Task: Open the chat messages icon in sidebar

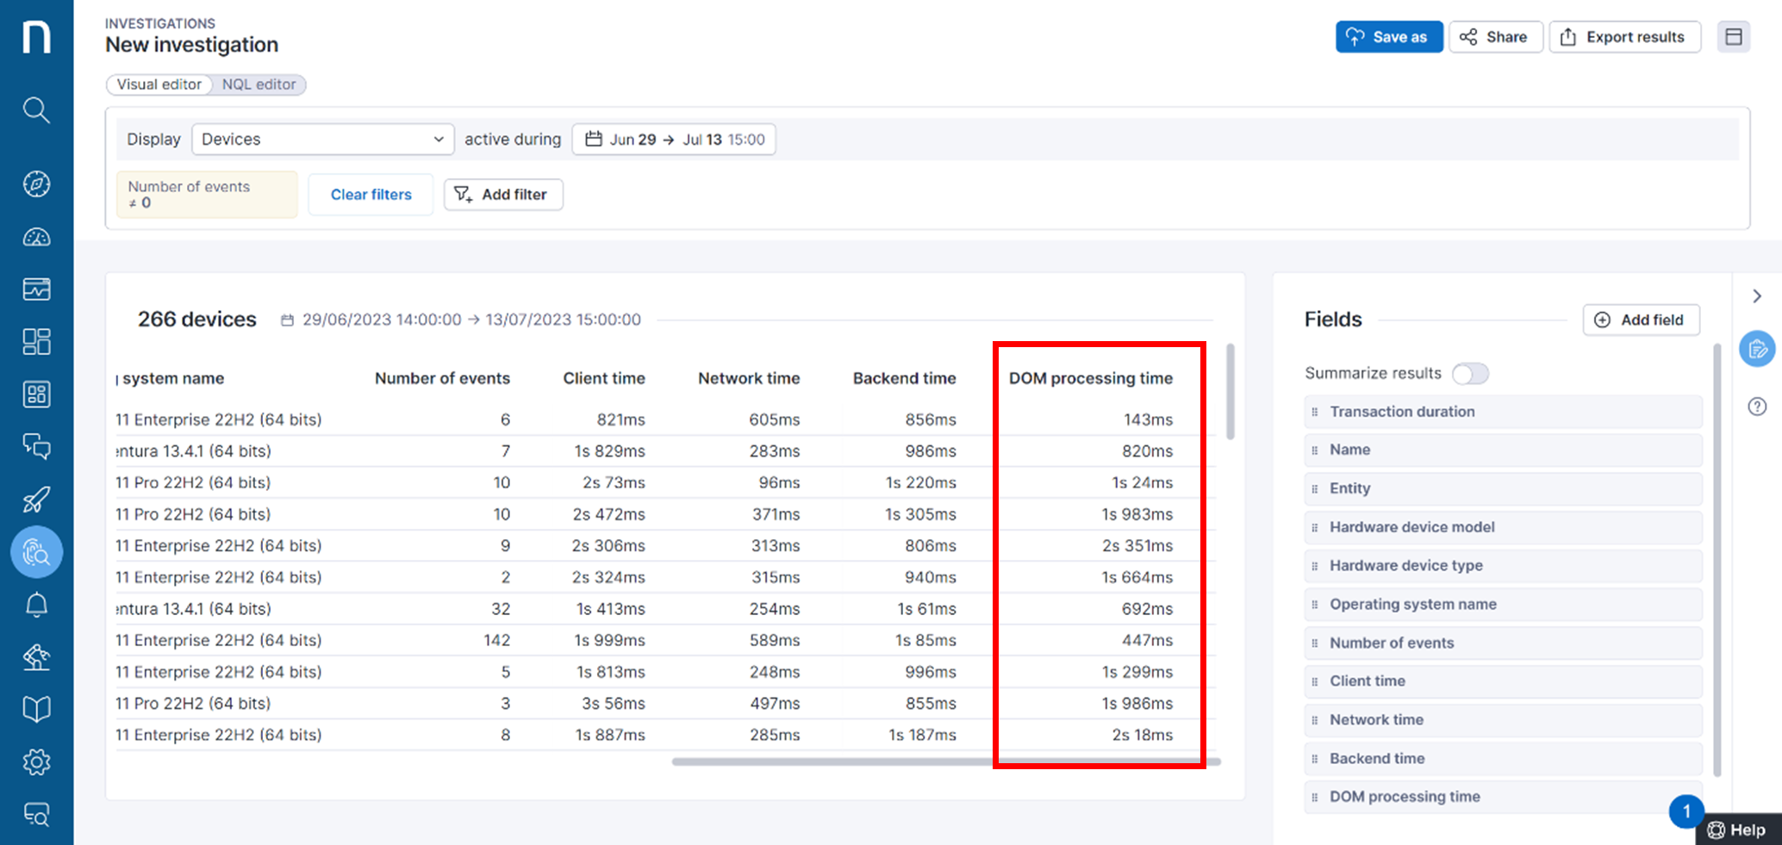Action: click(x=35, y=447)
